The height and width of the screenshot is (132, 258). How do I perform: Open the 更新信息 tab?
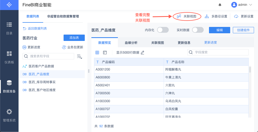[184, 43]
